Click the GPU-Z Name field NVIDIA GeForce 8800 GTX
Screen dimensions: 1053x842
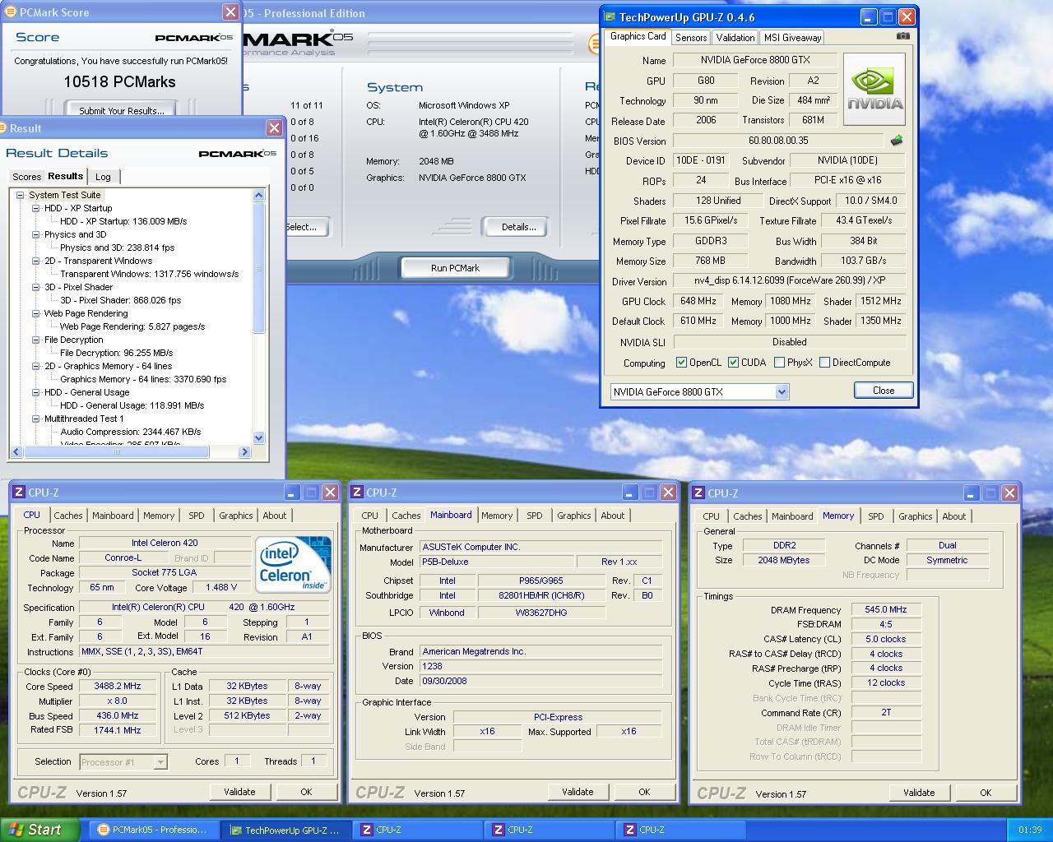coord(755,60)
